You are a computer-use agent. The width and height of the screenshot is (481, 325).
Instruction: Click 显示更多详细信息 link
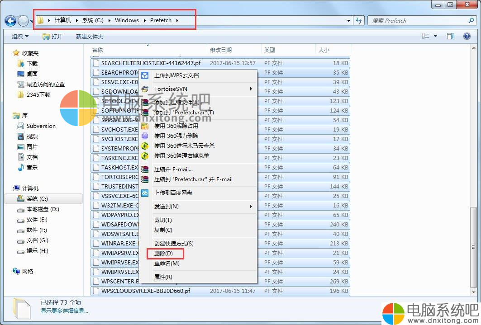click(64, 311)
